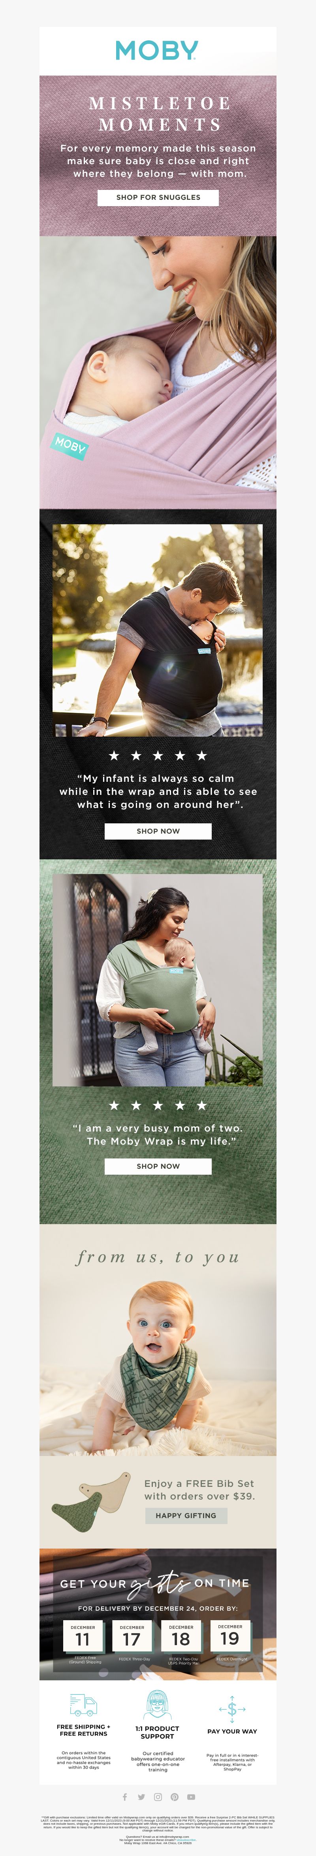Image resolution: width=316 pixels, height=1856 pixels.
Task: Click the Shop For Snuggles button
Action: pyautogui.click(x=158, y=197)
